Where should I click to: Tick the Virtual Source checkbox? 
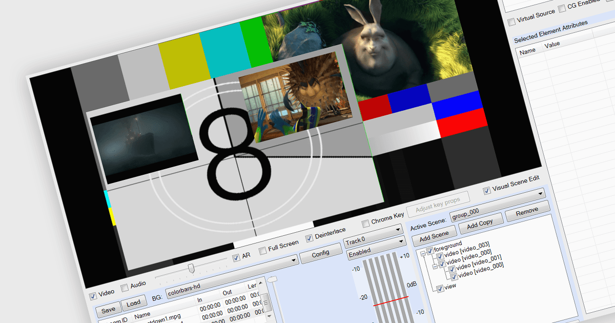[511, 22]
